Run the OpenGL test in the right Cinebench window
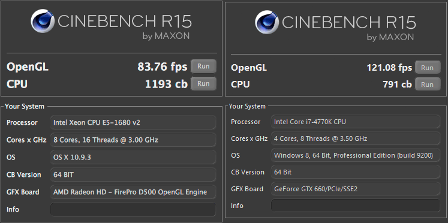 [x=428, y=68]
